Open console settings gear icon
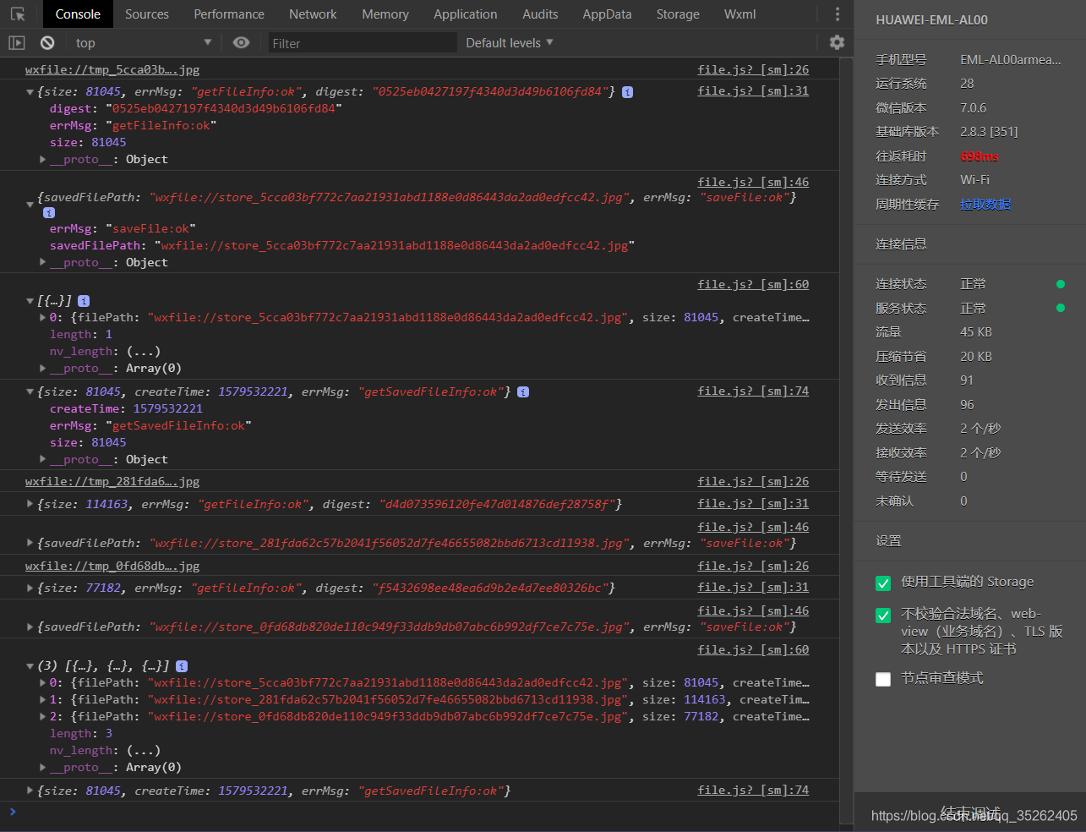 (837, 42)
